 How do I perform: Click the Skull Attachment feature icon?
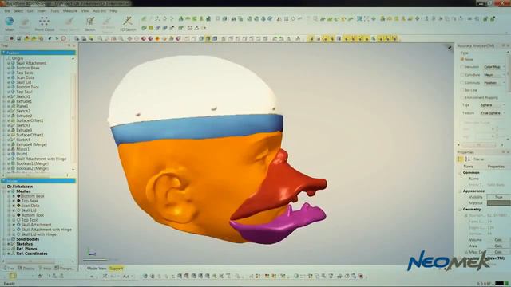coord(13,63)
